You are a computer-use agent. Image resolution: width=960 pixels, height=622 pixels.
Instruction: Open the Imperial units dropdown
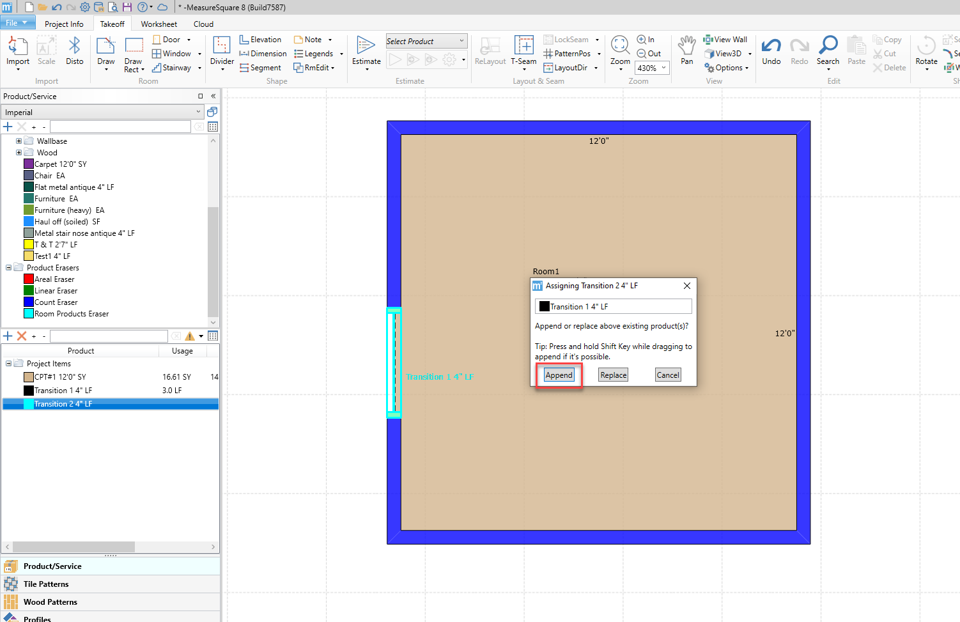pos(102,113)
